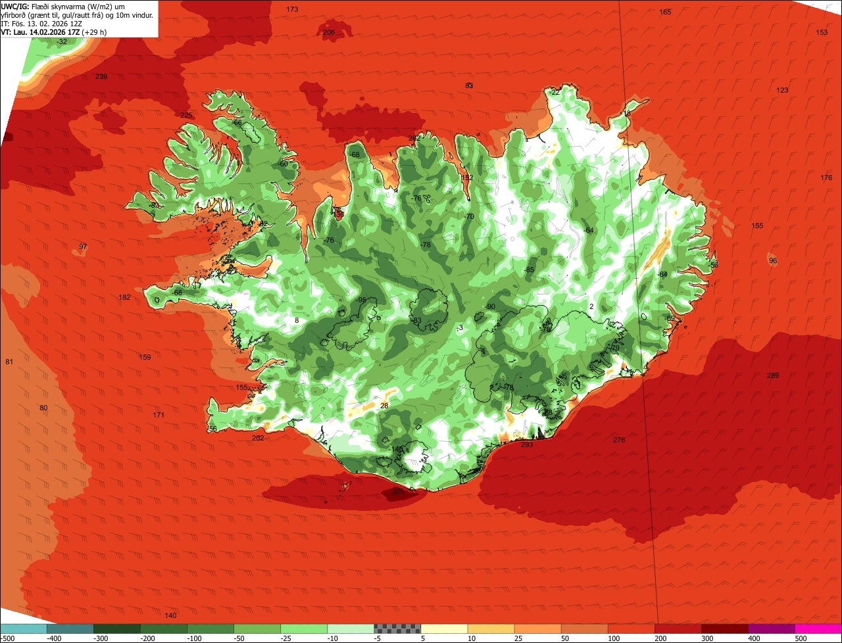The height and width of the screenshot is (643, 842).
Task: Click the '225' value near Westfjords
Action: coord(187,116)
